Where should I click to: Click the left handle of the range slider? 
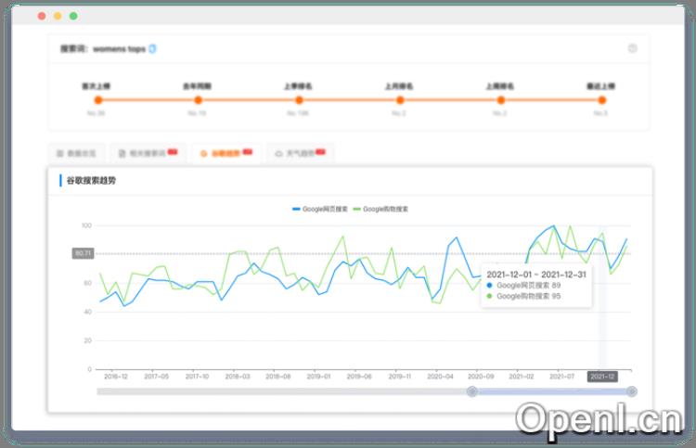coord(472,392)
